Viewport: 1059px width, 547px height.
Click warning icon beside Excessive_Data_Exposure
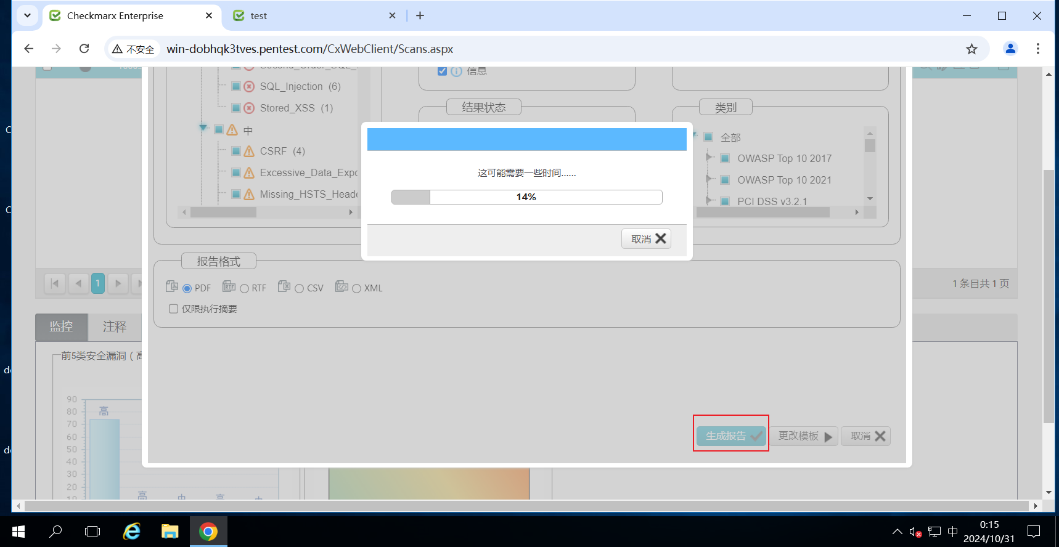(x=249, y=172)
